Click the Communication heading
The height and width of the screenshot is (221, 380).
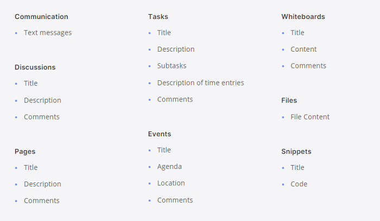point(41,17)
